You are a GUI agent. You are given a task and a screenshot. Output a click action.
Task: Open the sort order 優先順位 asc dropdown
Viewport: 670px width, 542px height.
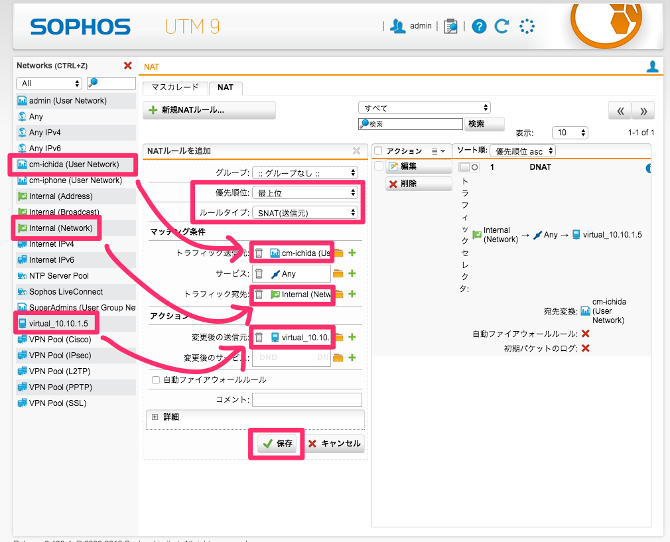pyautogui.click(x=523, y=151)
